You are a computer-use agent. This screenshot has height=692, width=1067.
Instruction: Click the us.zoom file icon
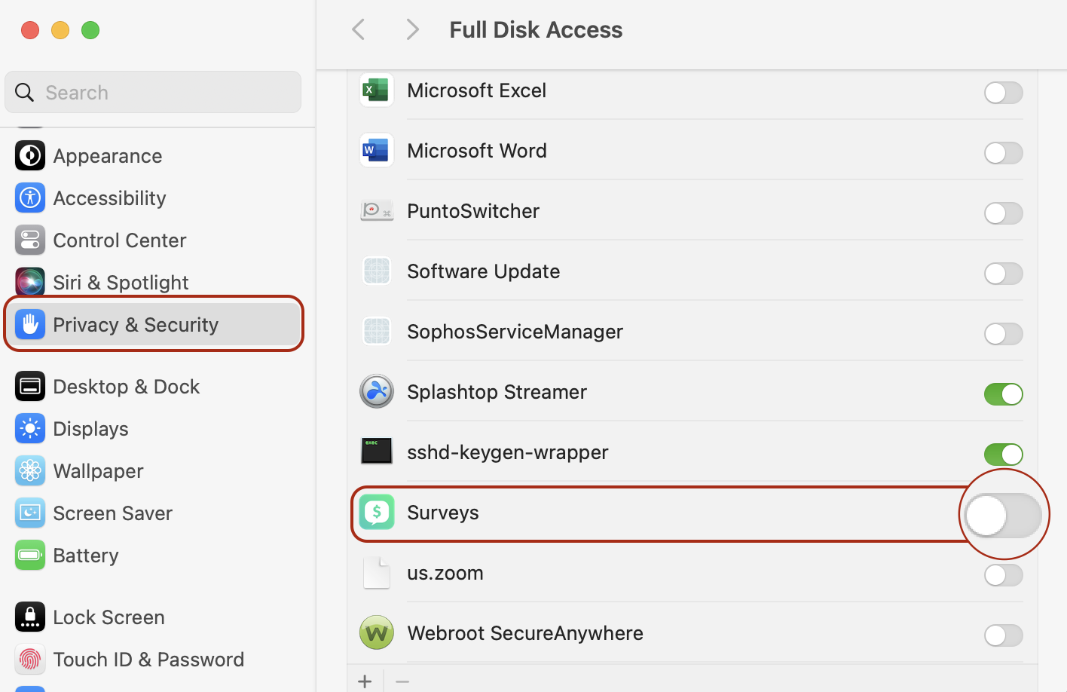tap(376, 573)
